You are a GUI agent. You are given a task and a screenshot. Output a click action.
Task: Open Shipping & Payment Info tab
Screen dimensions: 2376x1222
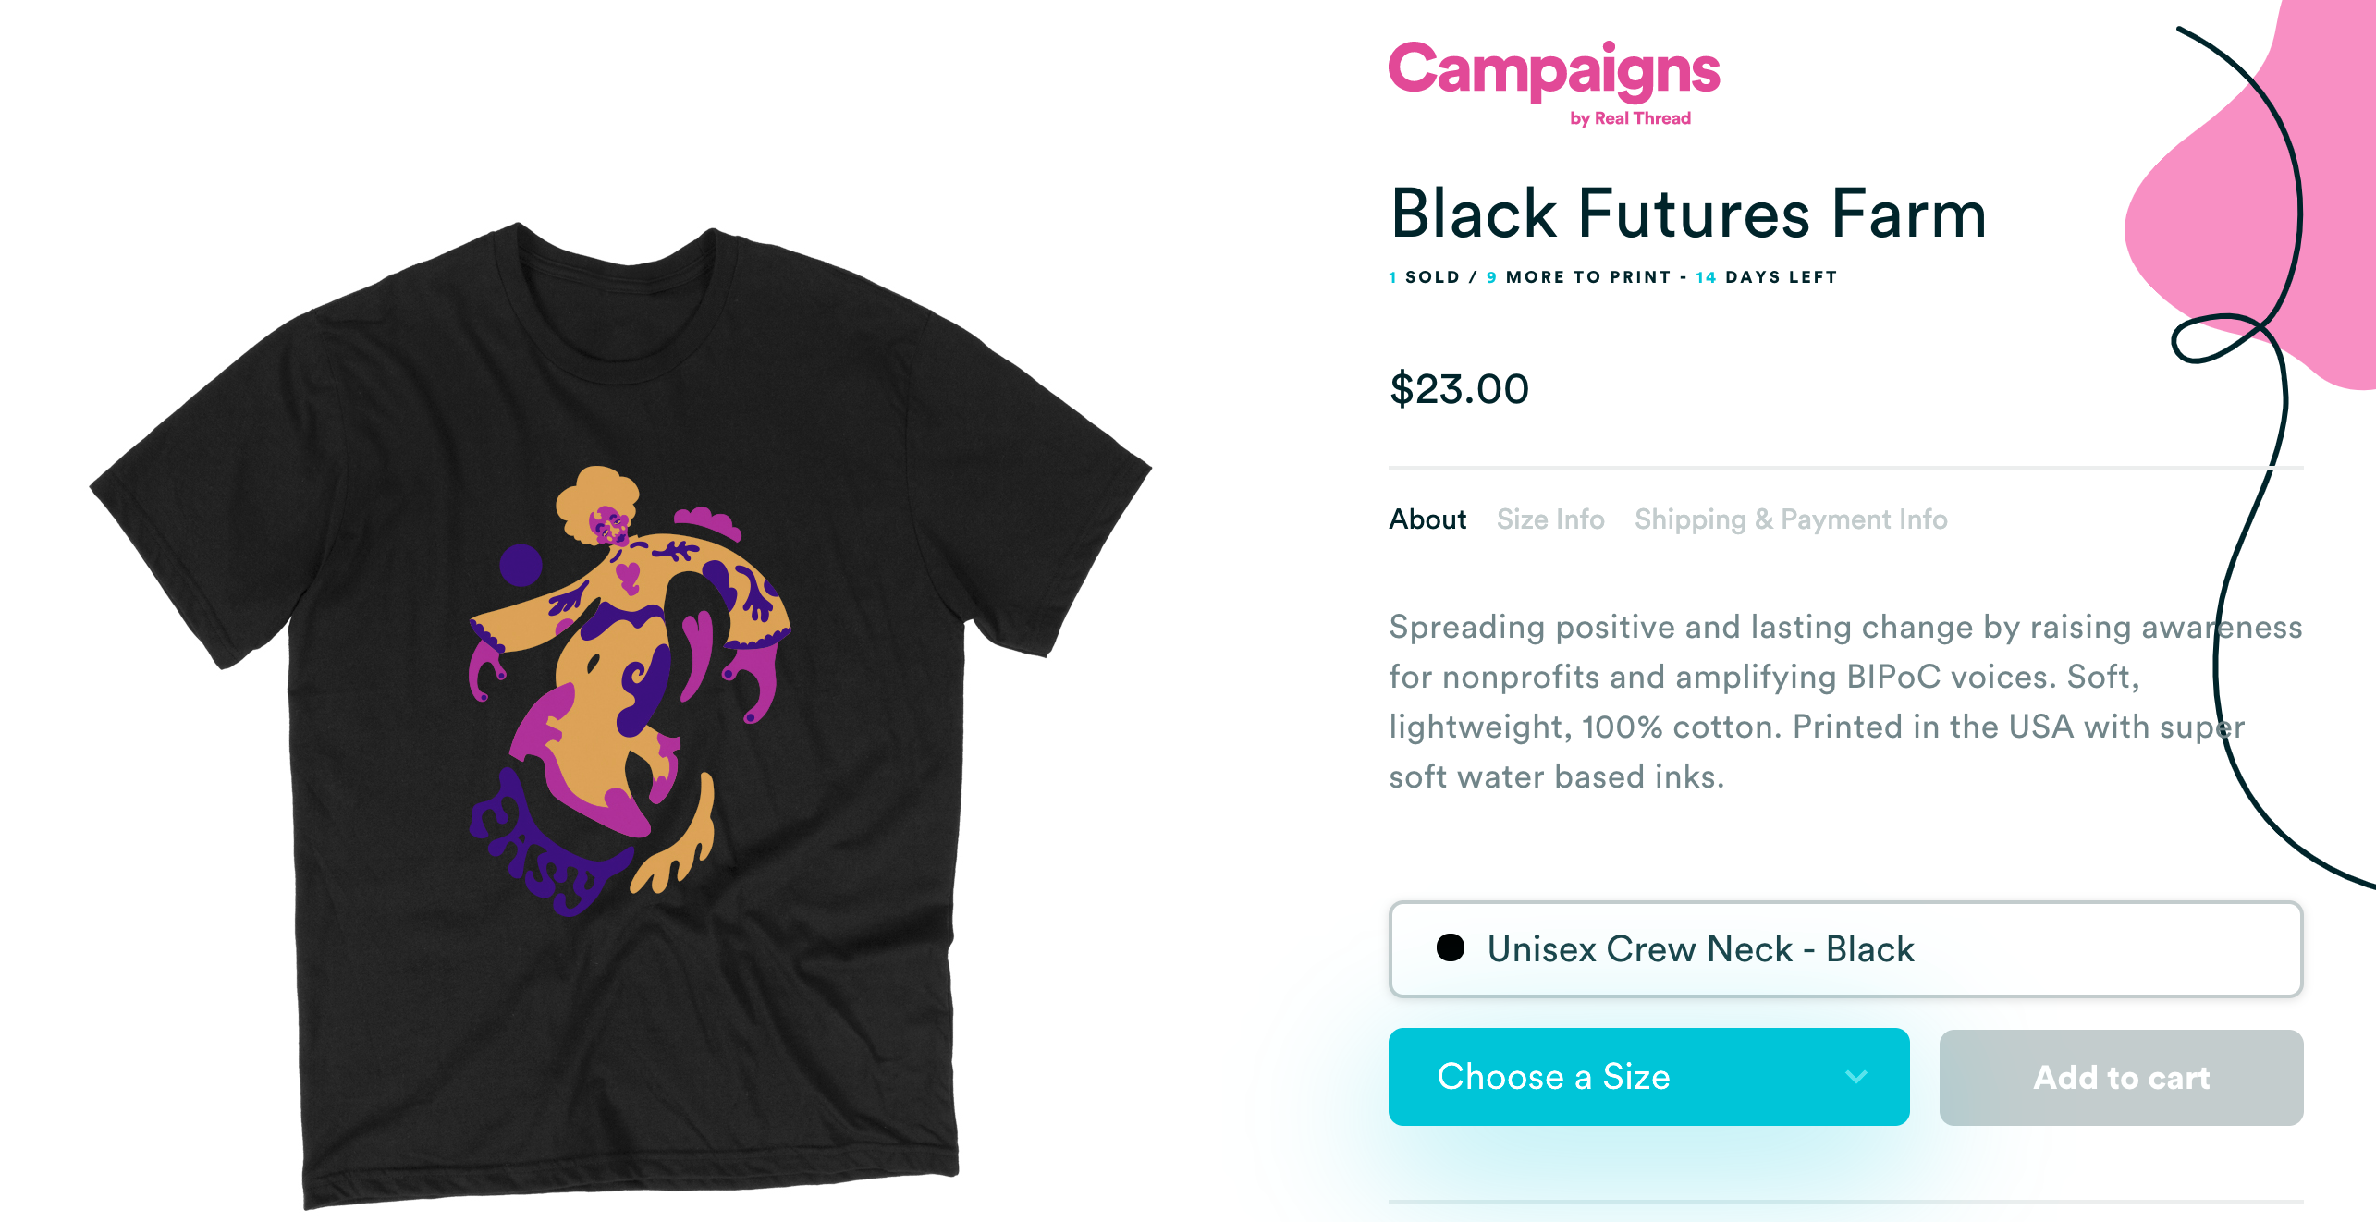click(x=1791, y=519)
